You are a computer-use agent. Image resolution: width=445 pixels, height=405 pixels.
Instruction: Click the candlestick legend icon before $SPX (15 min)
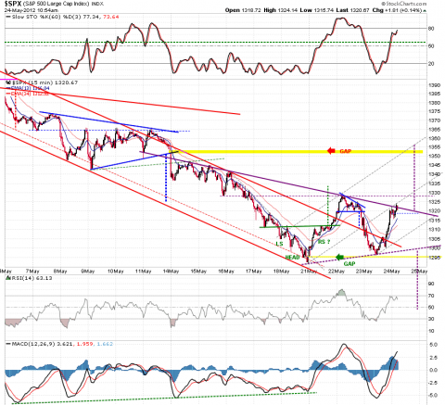[x=8, y=82]
